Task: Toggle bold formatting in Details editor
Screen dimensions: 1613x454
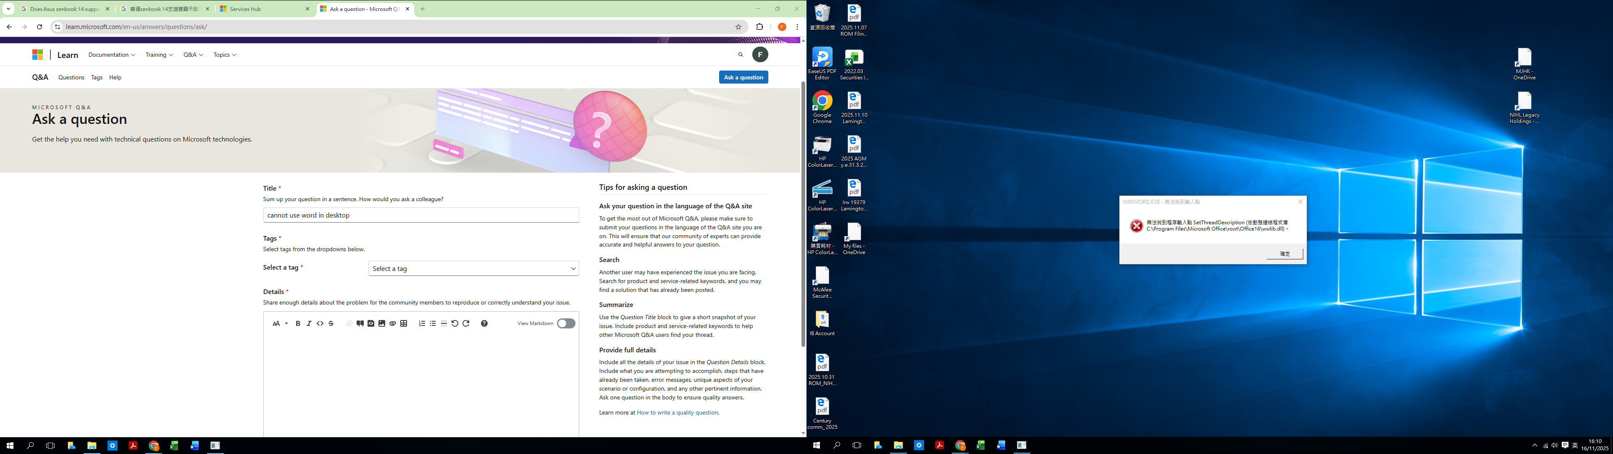Action: tap(298, 324)
